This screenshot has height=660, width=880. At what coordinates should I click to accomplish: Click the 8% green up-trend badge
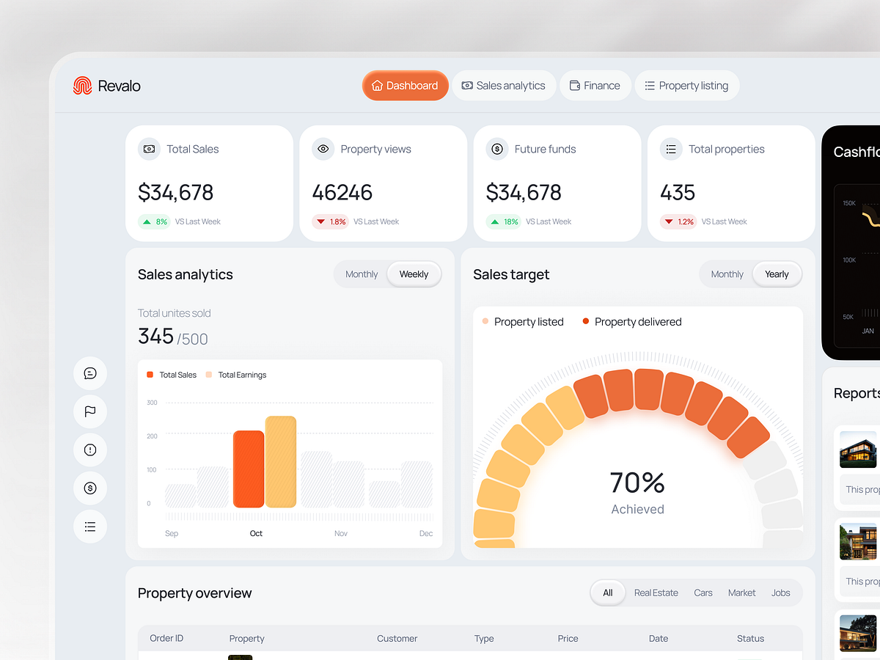click(155, 221)
